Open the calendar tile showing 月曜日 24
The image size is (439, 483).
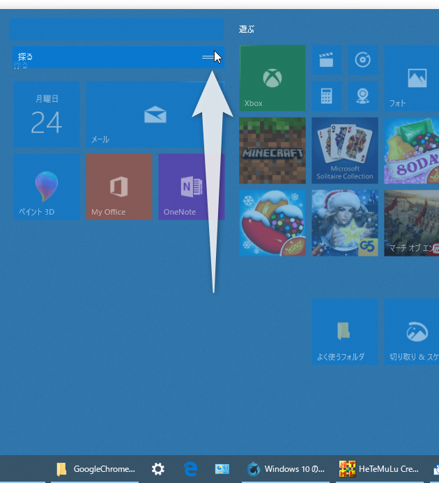(x=47, y=114)
